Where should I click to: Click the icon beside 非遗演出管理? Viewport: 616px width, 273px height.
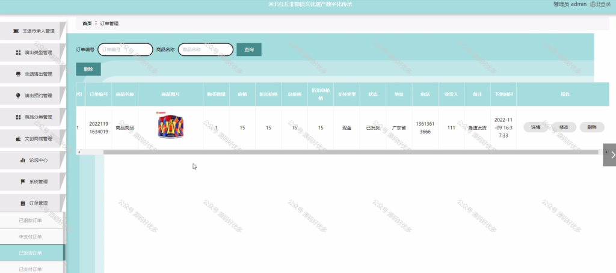[18, 74]
